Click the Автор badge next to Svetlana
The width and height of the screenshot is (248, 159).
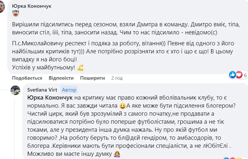click(69, 90)
